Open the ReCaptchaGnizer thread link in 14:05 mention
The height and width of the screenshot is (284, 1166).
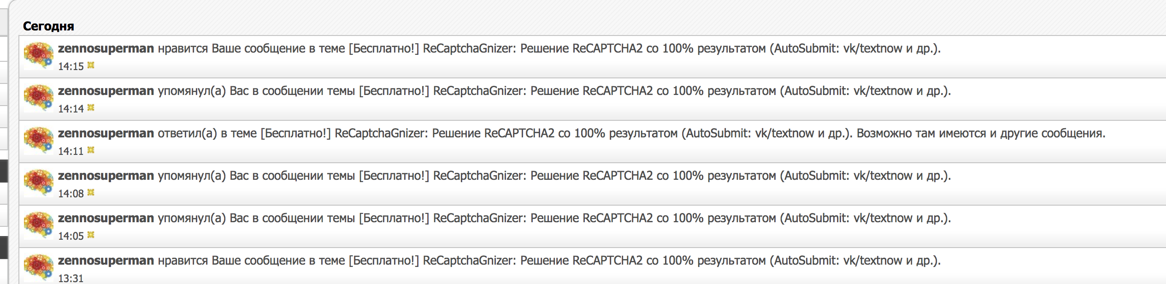coord(654,218)
